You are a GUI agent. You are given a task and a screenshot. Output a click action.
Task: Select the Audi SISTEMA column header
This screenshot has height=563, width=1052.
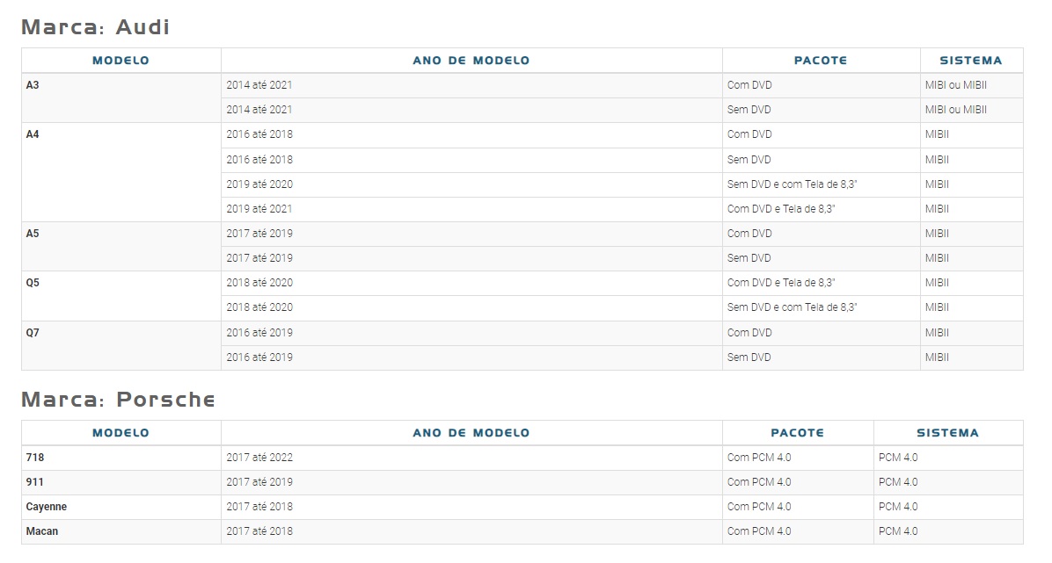click(x=971, y=61)
